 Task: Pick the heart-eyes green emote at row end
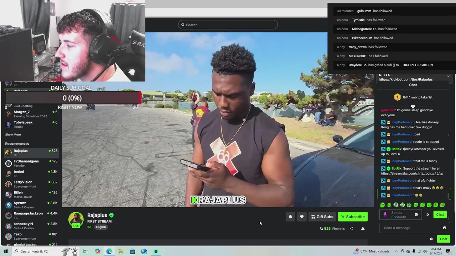click(442, 205)
